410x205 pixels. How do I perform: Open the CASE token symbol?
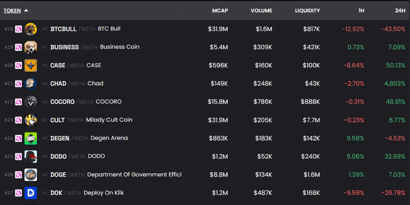pyautogui.click(x=58, y=65)
